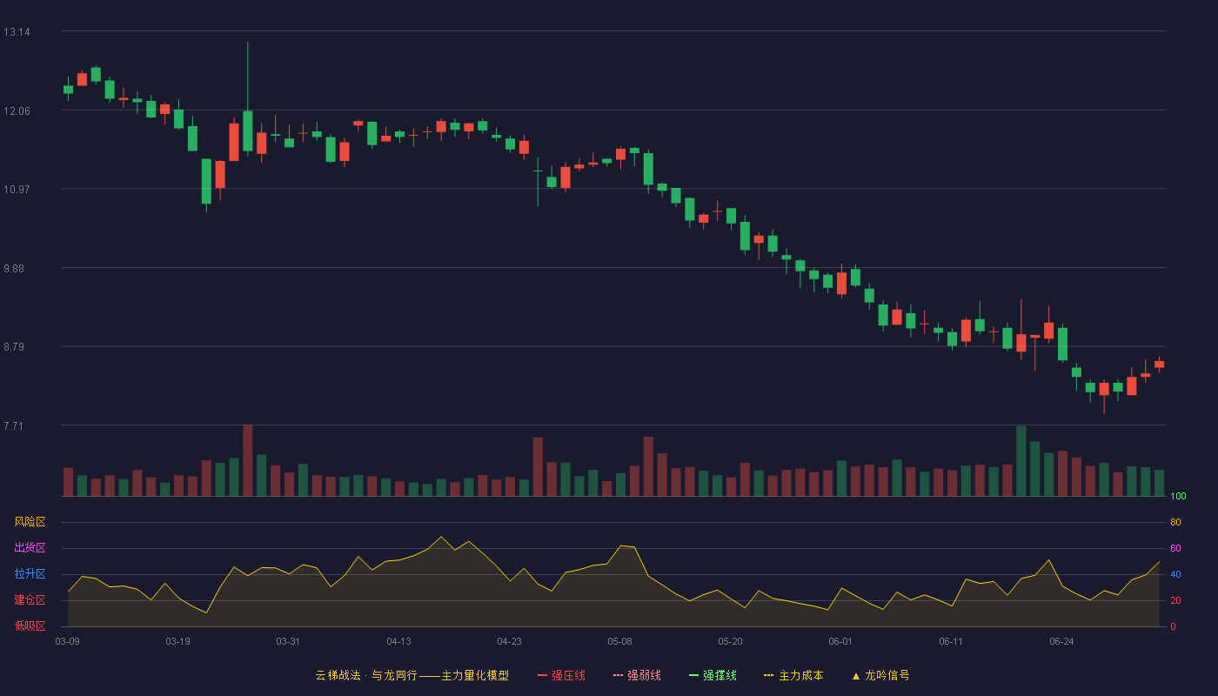Click the 低吸区 zone label
This screenshot has height=696, width=1218.
click(30, 626)
